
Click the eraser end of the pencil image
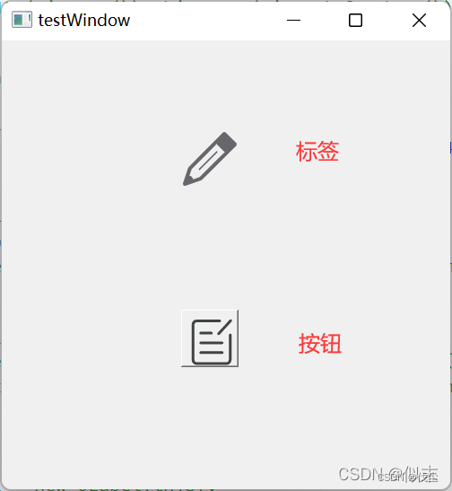click(x=229, y=140)
